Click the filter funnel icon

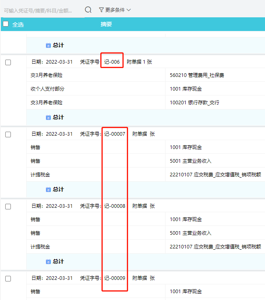101,10
